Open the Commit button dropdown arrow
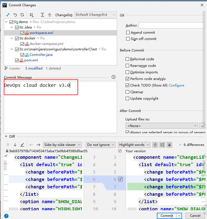 pos(179,216)
